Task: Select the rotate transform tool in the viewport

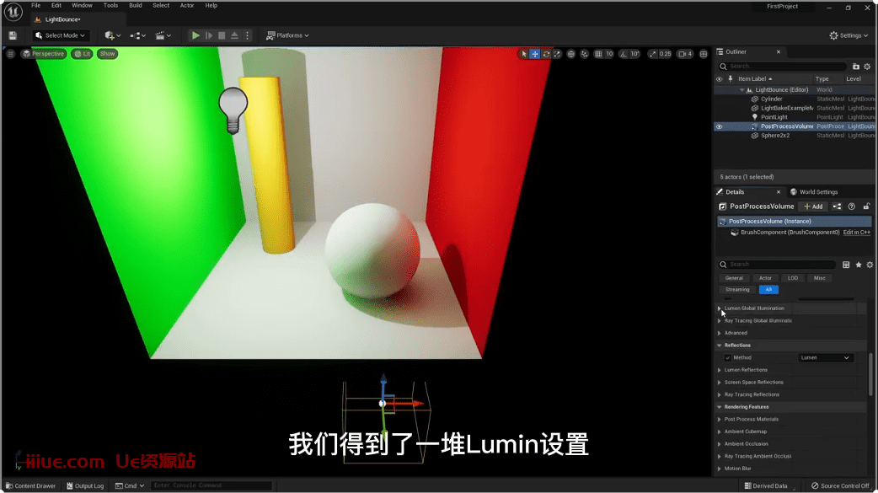Action: [546, 54]
